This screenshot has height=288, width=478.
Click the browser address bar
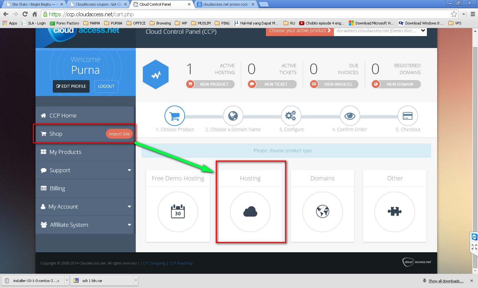pos(249,14)
